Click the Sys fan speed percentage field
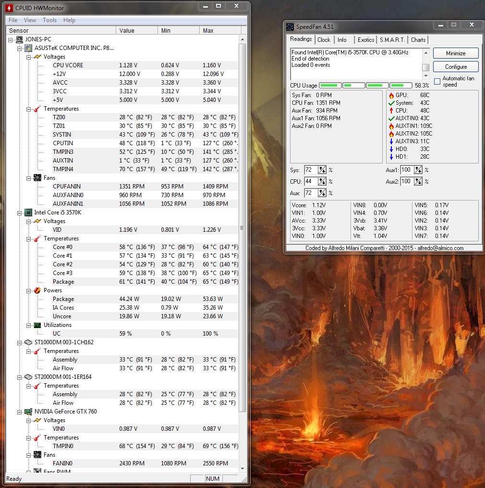 (x=311, y=170)
